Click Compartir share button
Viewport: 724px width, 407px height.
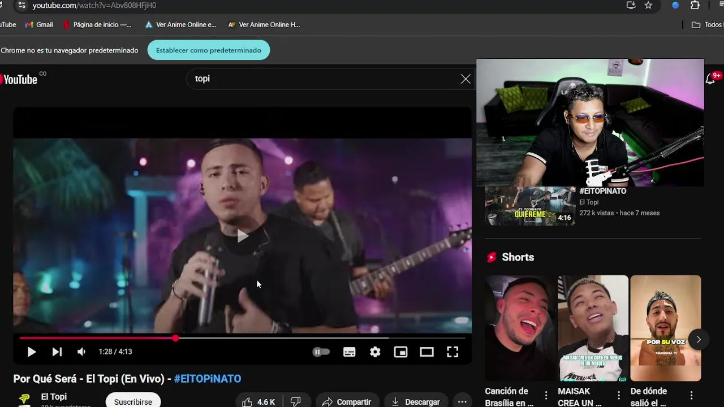[347, 402]
